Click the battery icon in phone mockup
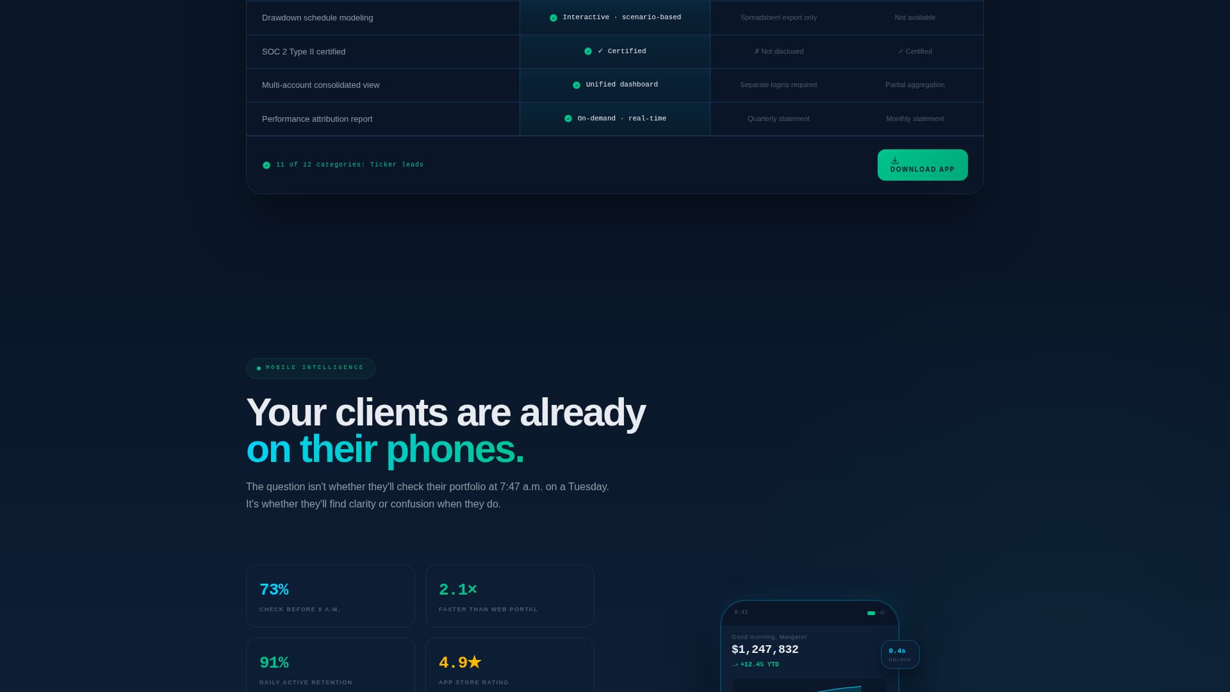Screen dimensions: 1230x692 (871, 613)
